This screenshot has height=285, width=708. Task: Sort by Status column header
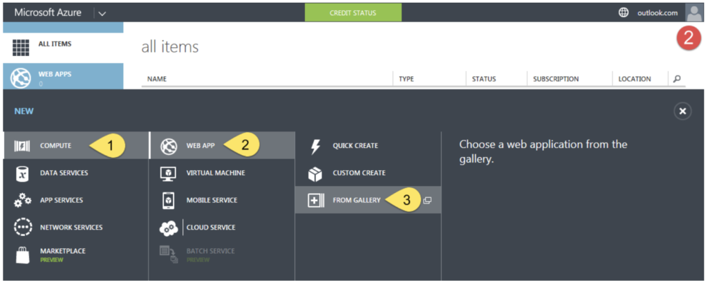point(484,79)
